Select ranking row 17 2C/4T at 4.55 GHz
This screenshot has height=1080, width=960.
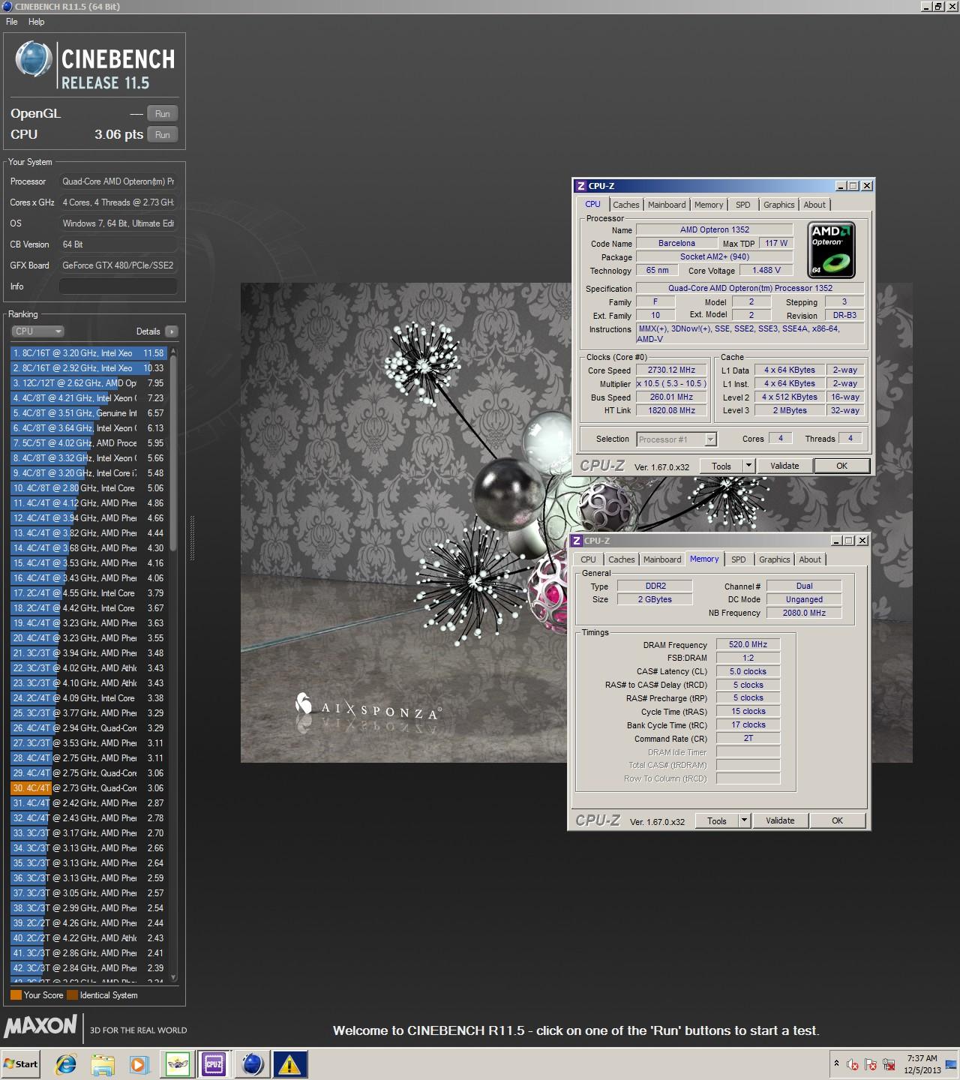[x=89, y=593]
